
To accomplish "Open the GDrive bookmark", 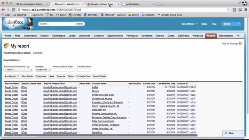I will [133, 15].
